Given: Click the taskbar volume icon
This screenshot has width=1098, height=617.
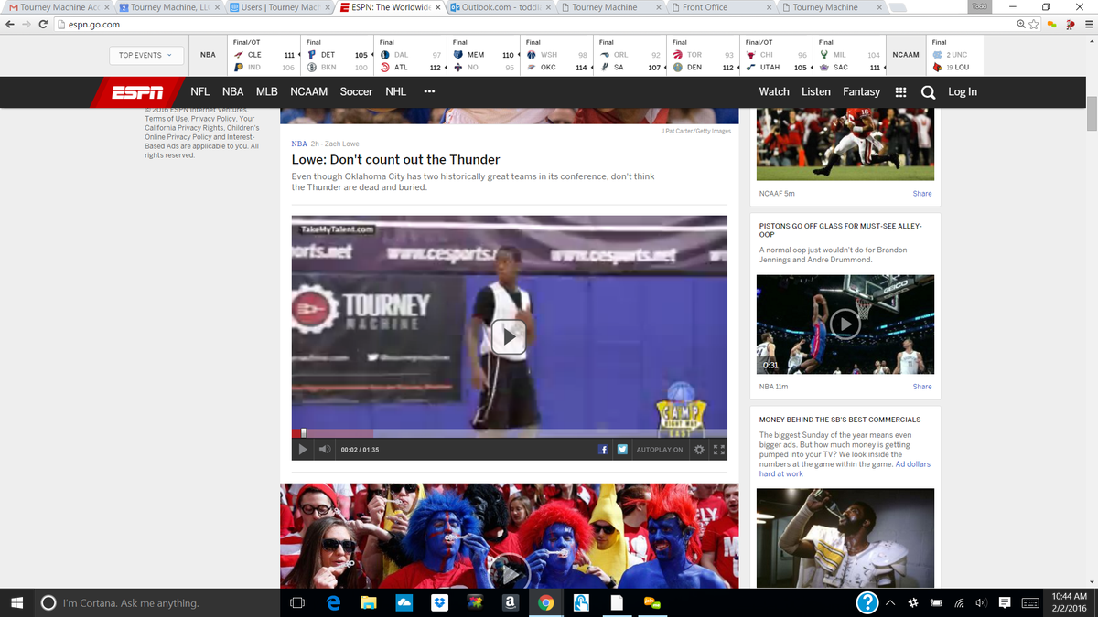Looking at the screenshot, I should coord(981,603).
